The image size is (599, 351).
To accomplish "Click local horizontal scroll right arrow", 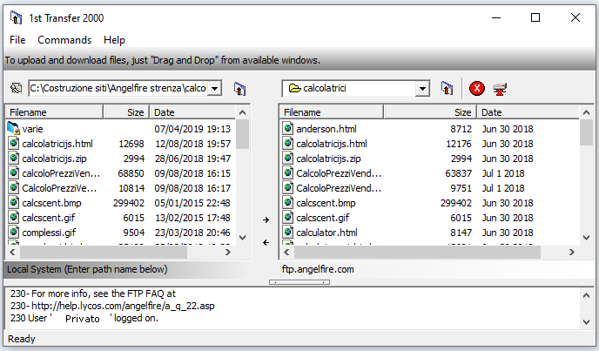I will click(228, 252).
